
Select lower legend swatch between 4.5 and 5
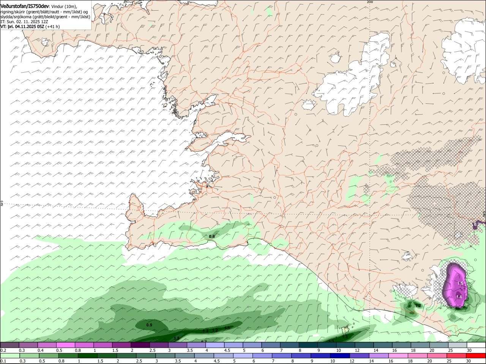point(223,356)
